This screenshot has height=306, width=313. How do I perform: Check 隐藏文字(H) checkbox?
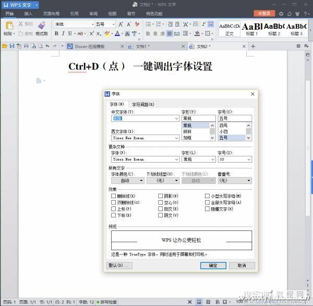(x=207, y=209)
